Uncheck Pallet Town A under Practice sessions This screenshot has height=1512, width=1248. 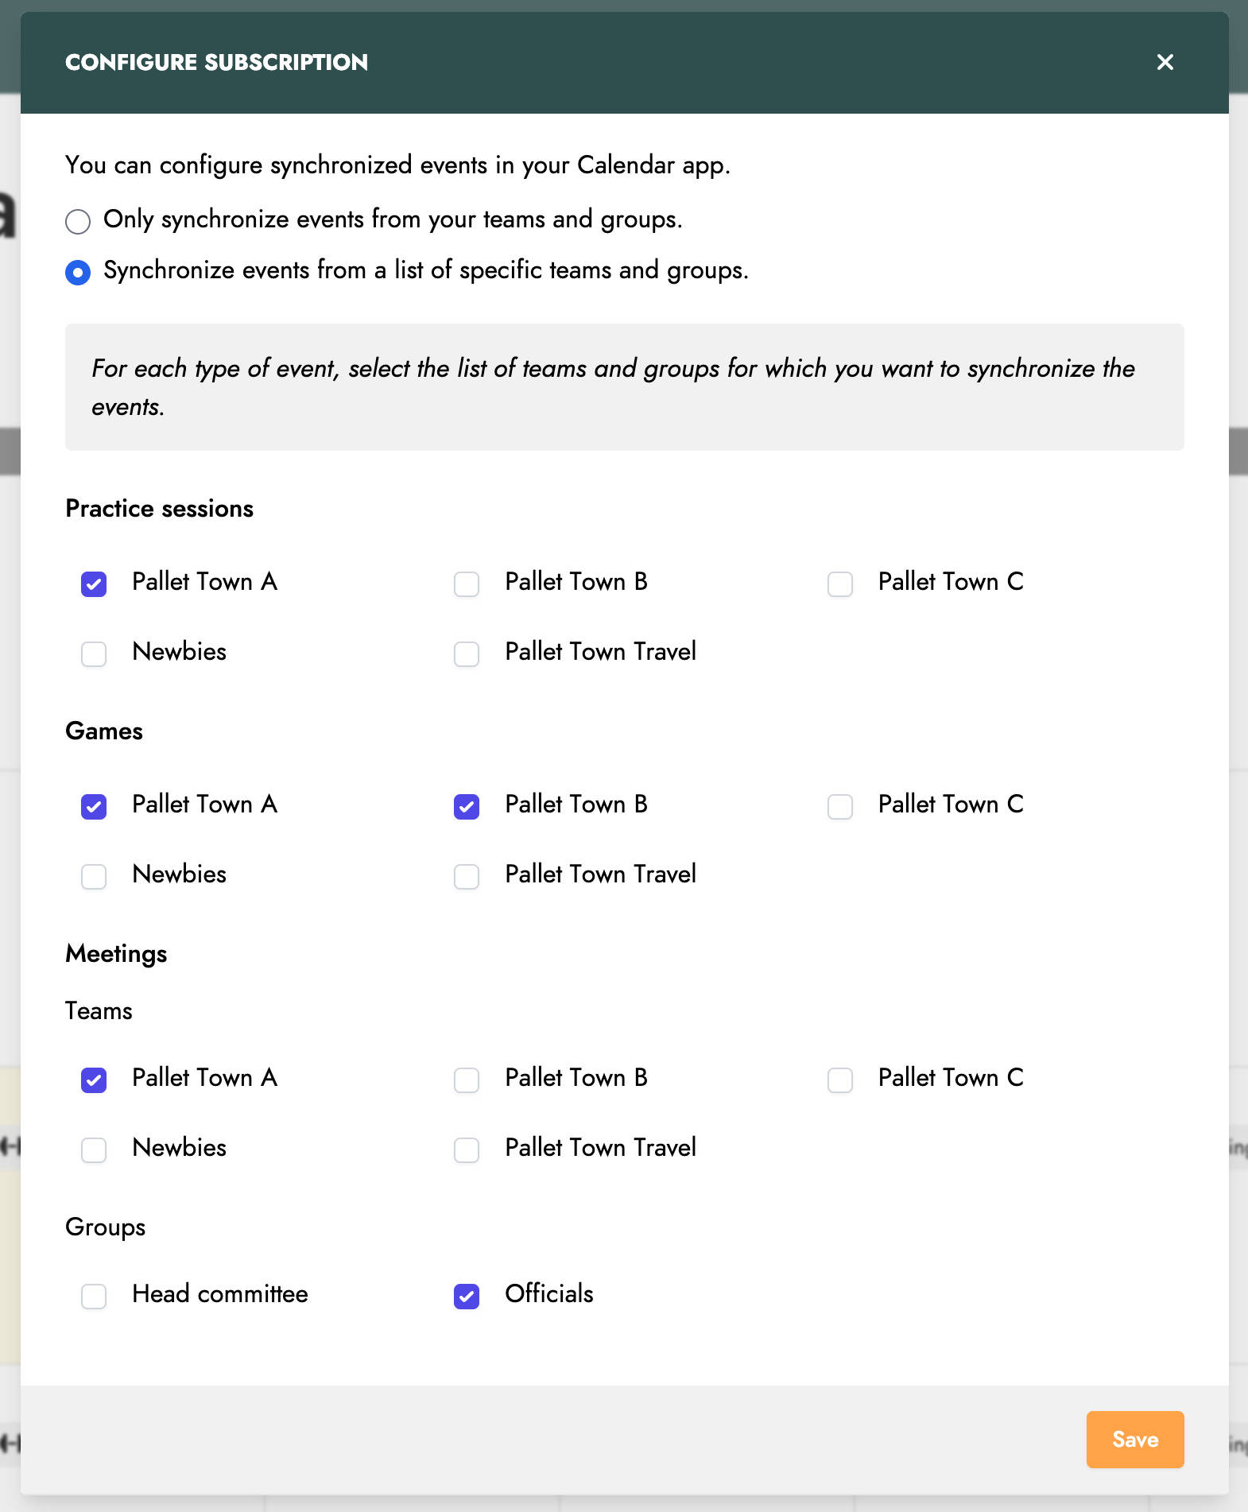click(x=94, y=584)
